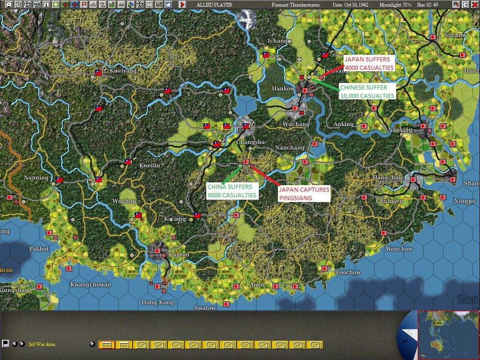Viewport: 480px width, 360px height.
Task: Select the highlighted xxxx HQ unit counter
Action: [x=107, y=345]
